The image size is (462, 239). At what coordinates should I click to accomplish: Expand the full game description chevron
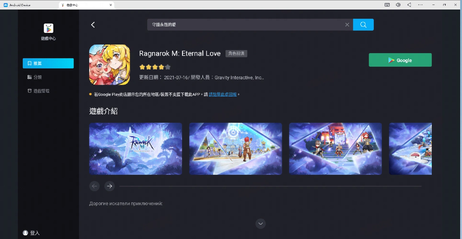point(260,224)
